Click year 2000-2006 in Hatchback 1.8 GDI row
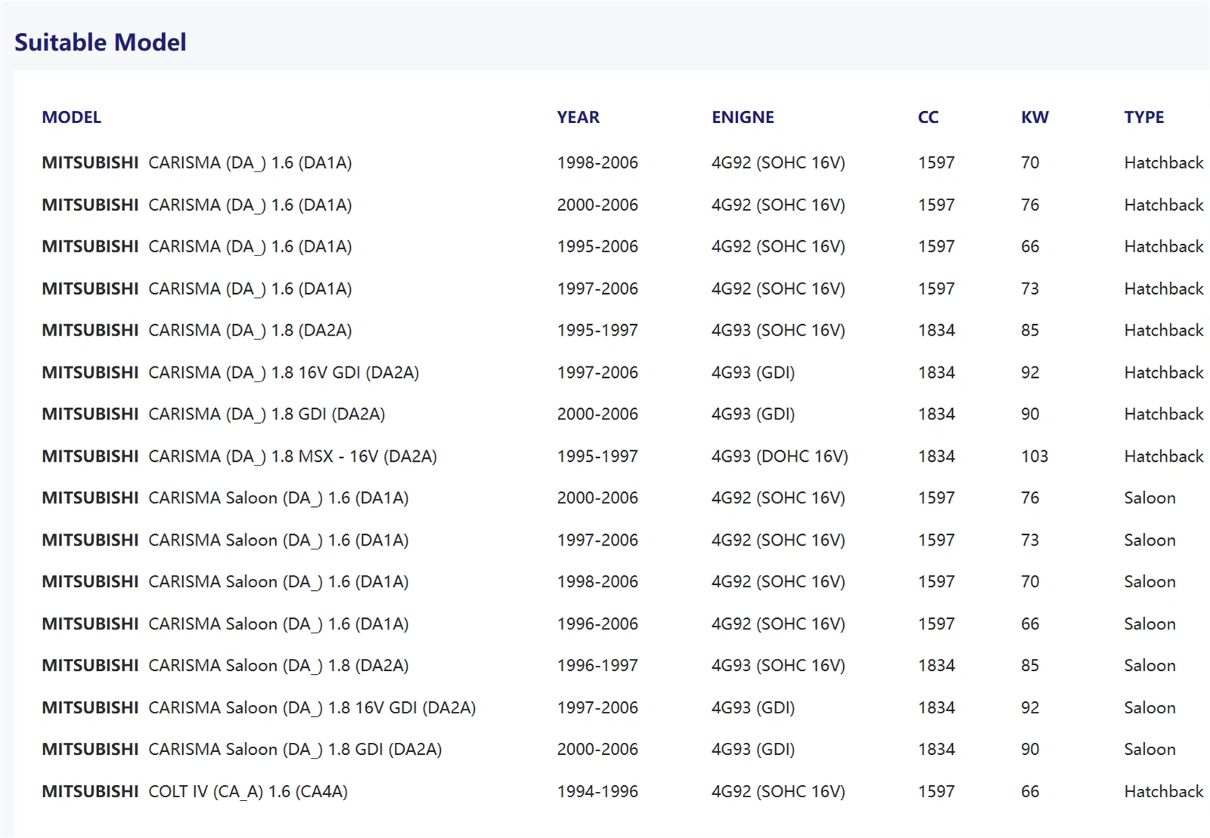Screen dimensions: 1210x838 point(597,414)
